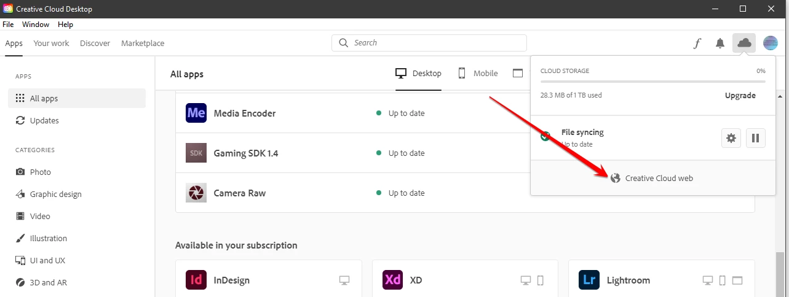The width and height of the screenshot is (789, 297).
Task: Click the globe icon beside Creative Cloud web
Action: pos(616,178)
